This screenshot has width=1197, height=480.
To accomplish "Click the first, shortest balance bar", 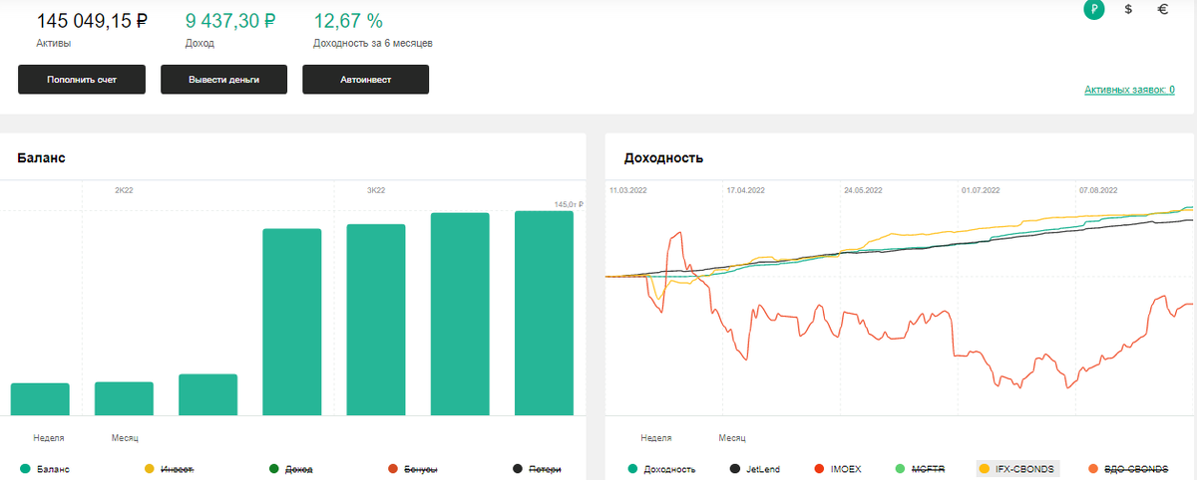I will [40, 399].
